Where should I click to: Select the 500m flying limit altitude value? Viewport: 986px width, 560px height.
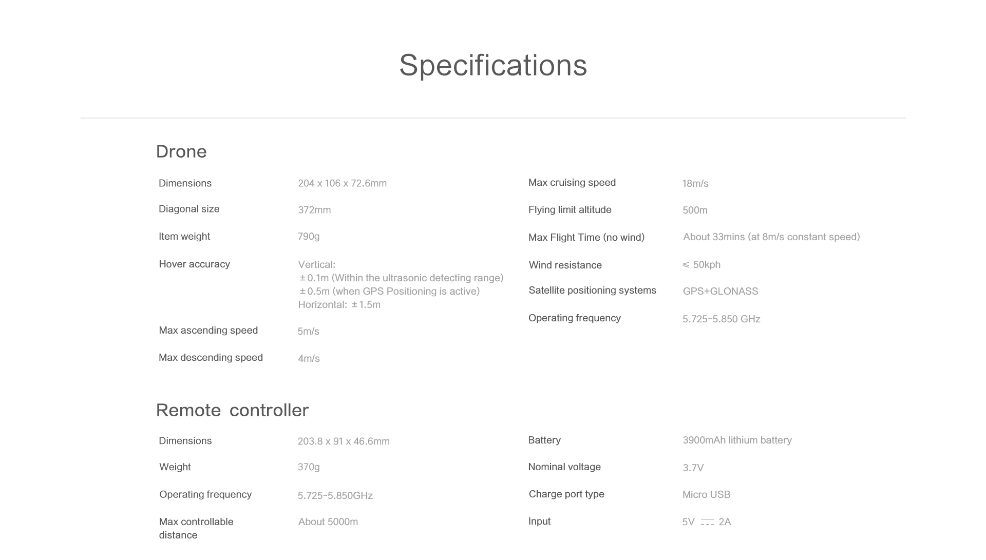(695, 210)
